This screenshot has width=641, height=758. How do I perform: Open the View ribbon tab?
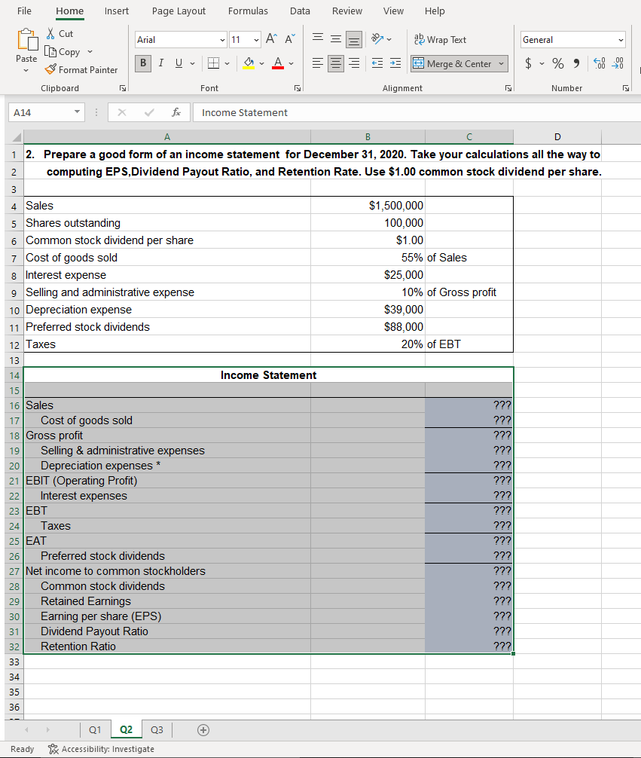(393, 11)
